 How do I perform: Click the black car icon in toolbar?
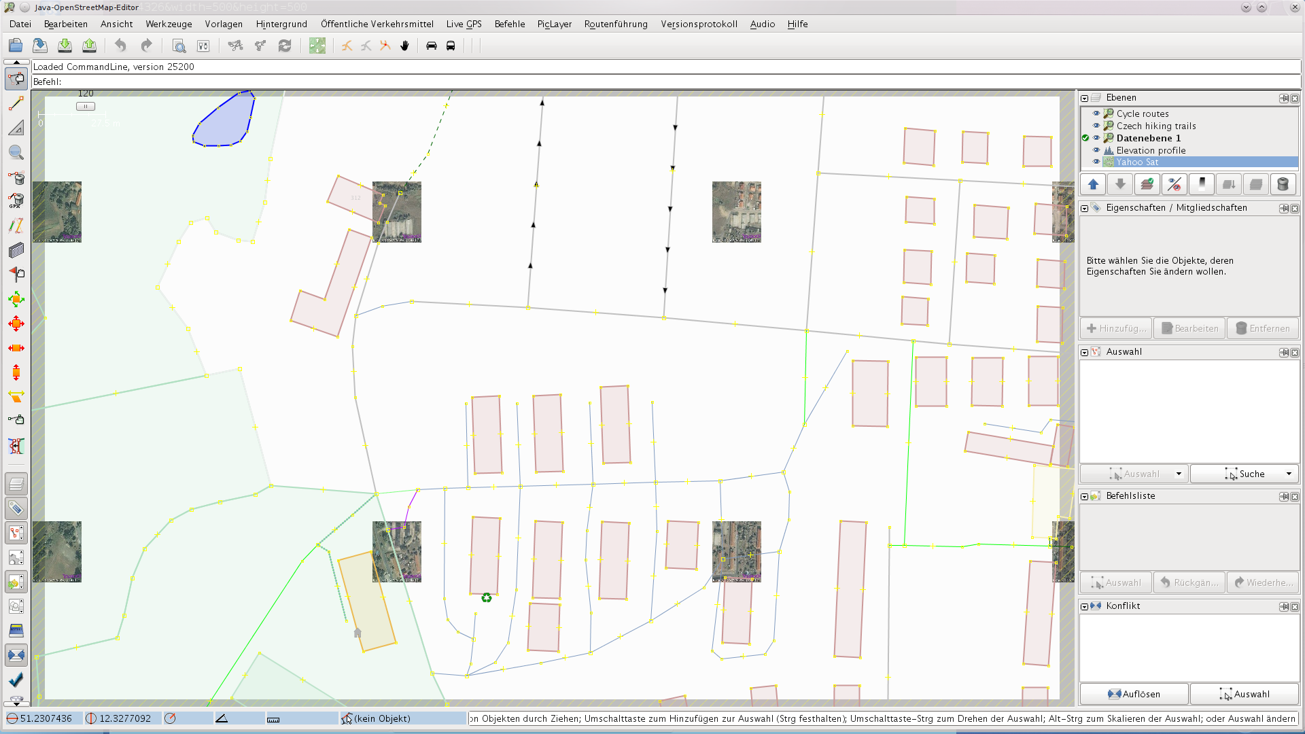tap(431, 46)
